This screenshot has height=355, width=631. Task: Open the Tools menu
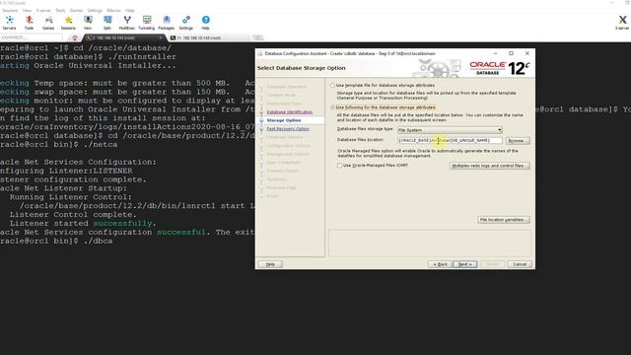(x=60, y=11)
